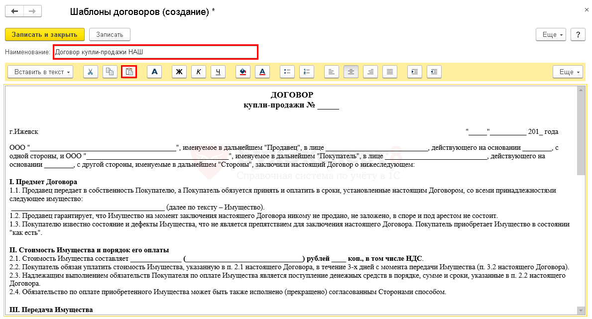This screenshot has height=319, width=592.
Task: Click the 'Записать' button
Action: [x=110, y=34]
